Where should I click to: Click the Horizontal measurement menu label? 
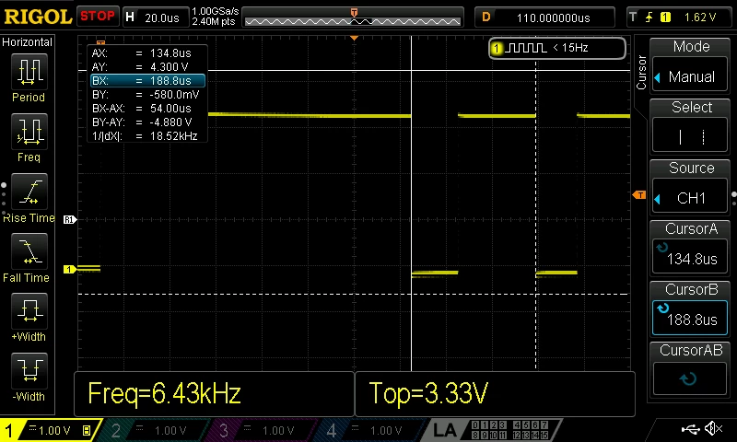click(28, 42)
